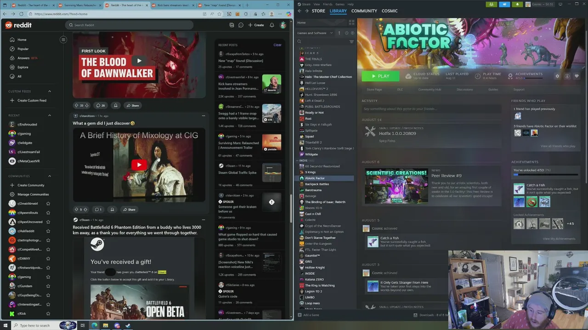This screenshot has height=330, width=588.
Task: Open the Create post button
Action: point(256,25)
